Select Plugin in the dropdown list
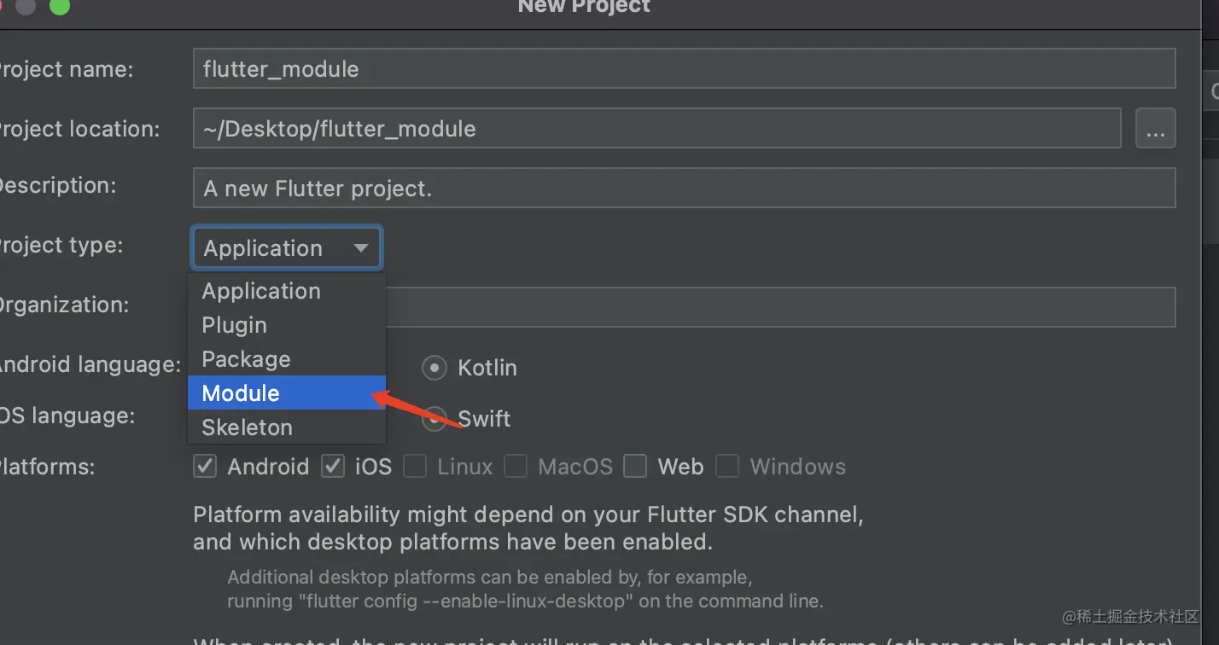1219x645 pixels. tap(235, 325)
